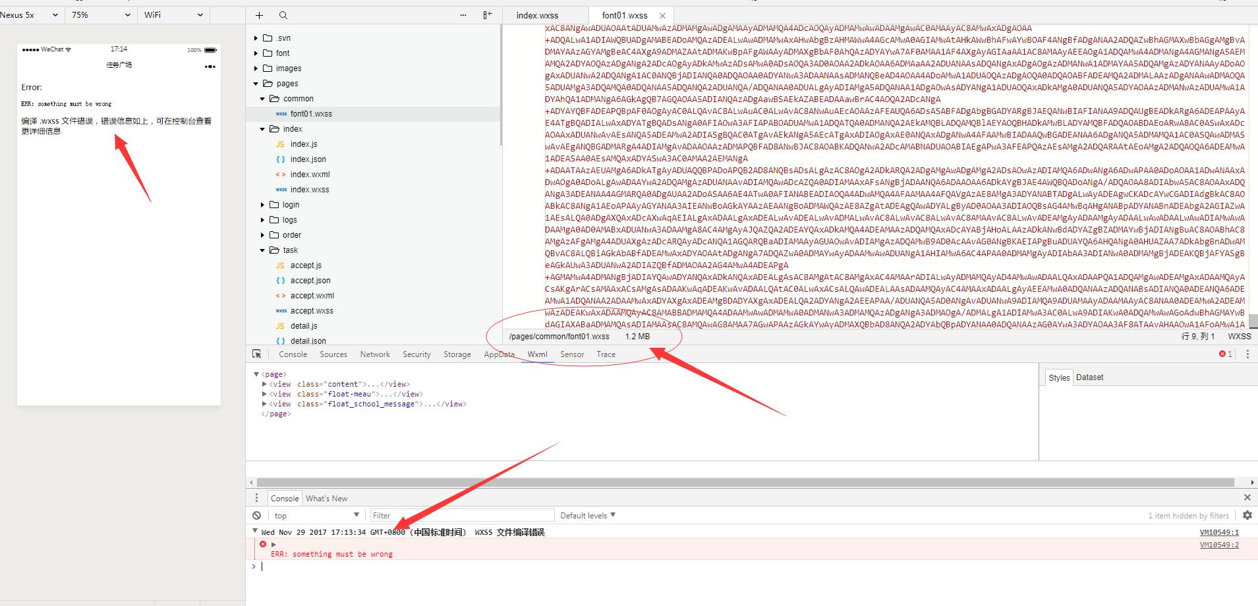This screenshot has width=1258, height=606.
Task: Switch to the Console devtools tab
Action: pyautogui.click(x=293, y=354)
